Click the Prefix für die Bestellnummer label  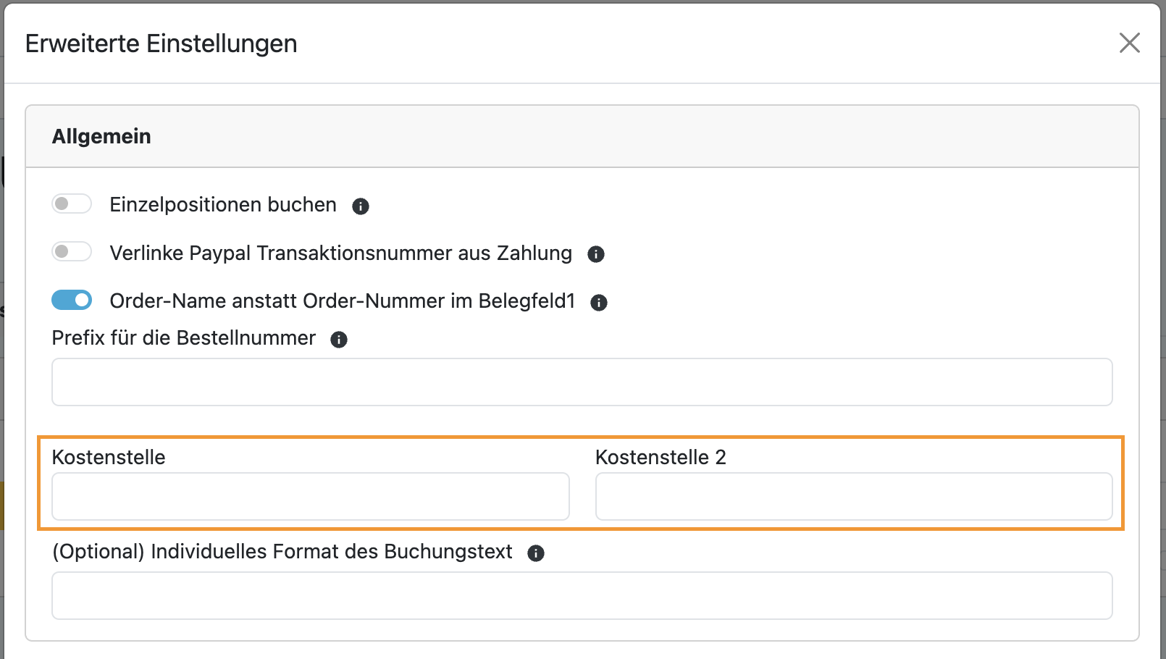pyautogui.click(x=184, y=338)
